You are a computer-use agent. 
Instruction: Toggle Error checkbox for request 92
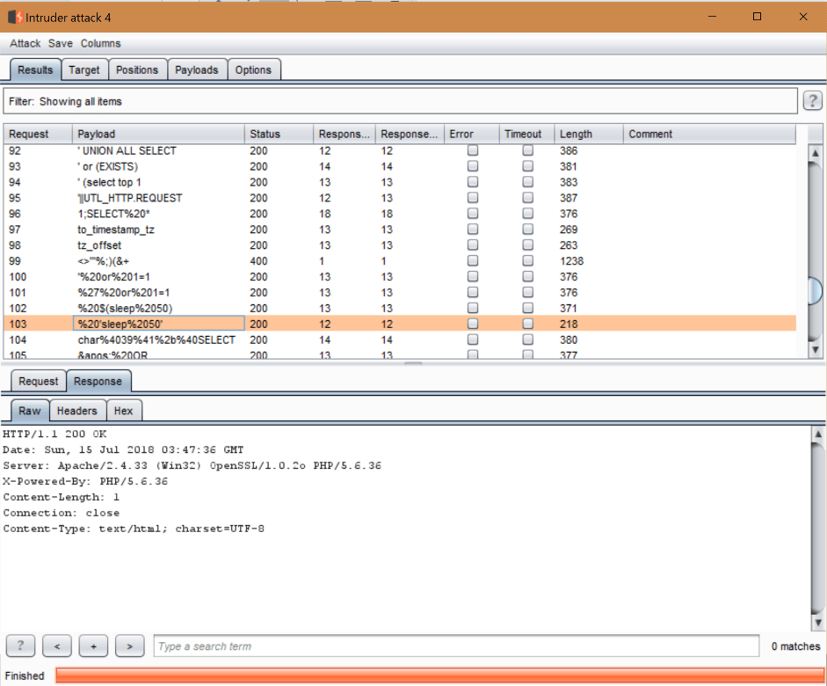(473, 150)
